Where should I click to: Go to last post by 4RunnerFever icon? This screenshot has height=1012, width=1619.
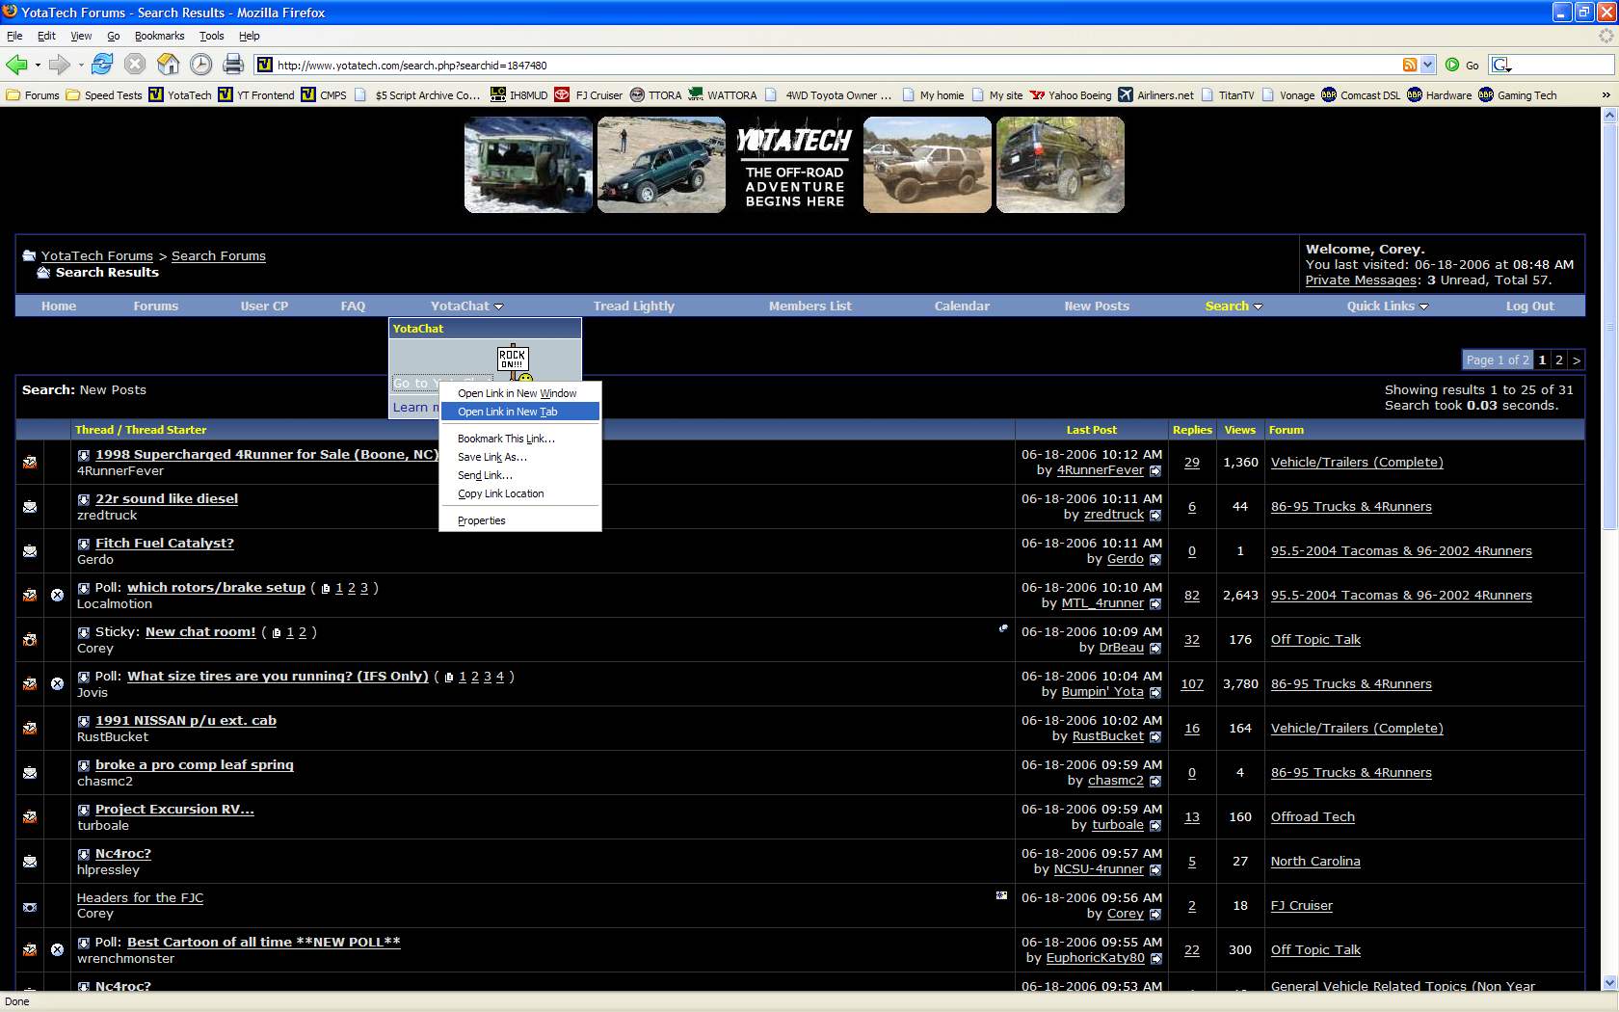click(x=1155, y=471)
